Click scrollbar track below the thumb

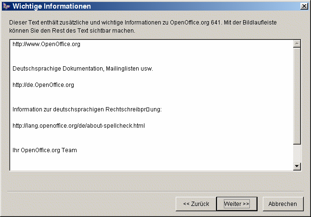pos(297,154)
